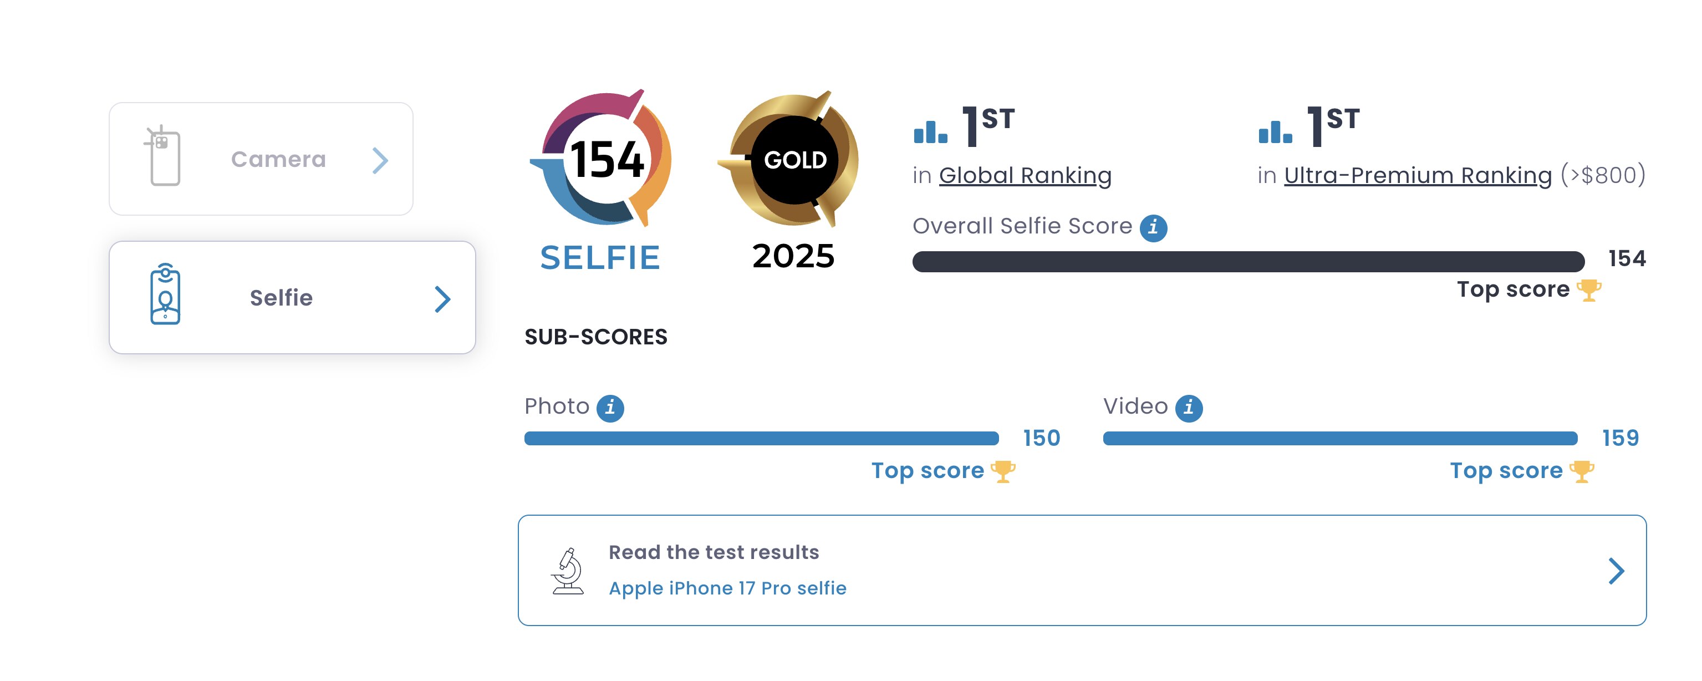Click the Overall Selfie Score info icon
The image size is (1702, 681).
tap(1153, 228)
